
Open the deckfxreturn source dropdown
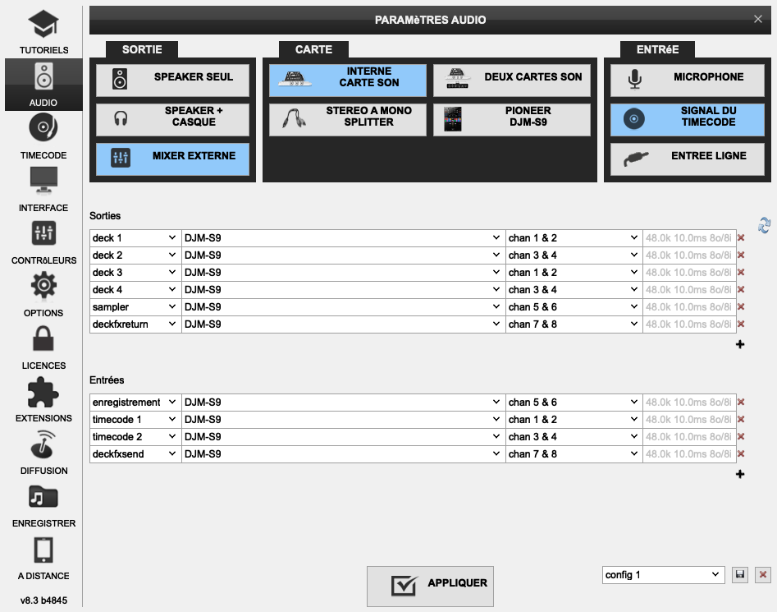click(x=135, y=324)
